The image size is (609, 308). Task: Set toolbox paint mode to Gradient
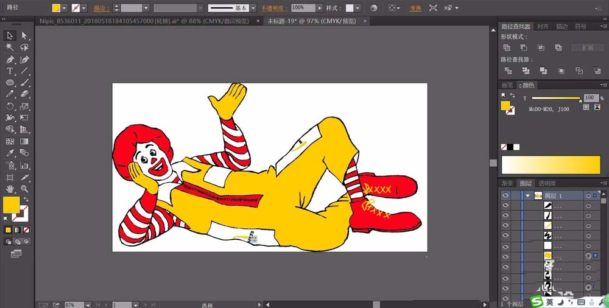click(17, 230)
